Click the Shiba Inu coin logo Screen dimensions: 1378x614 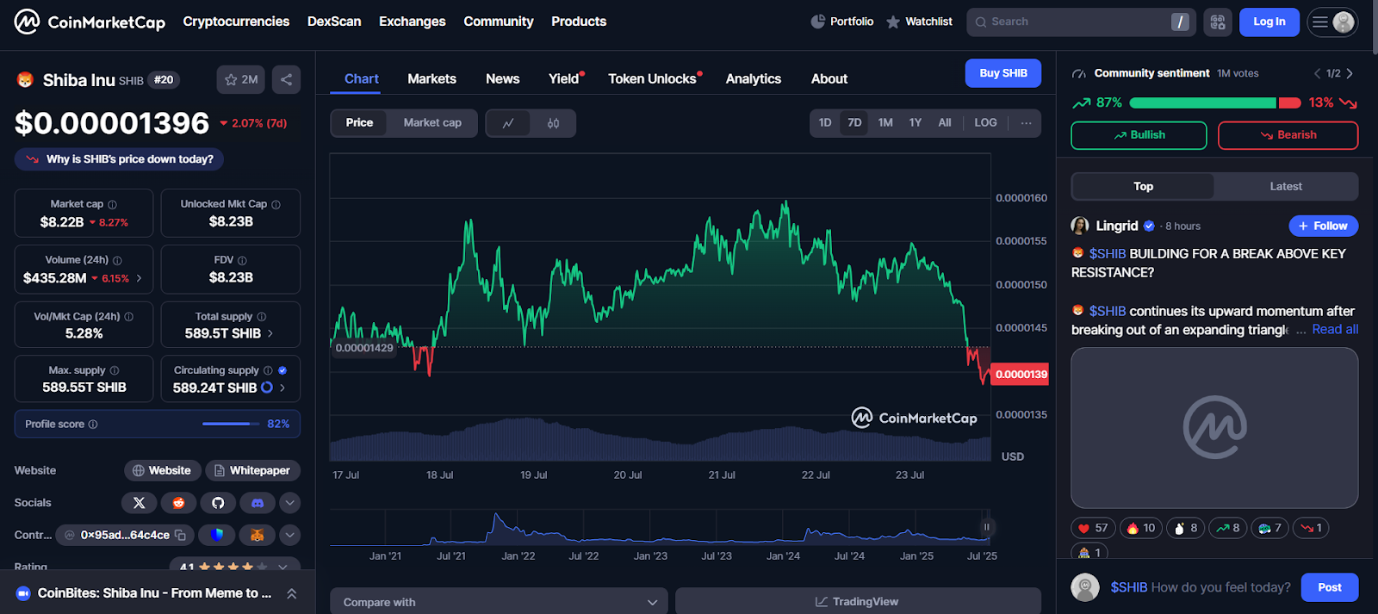(25, 80)
